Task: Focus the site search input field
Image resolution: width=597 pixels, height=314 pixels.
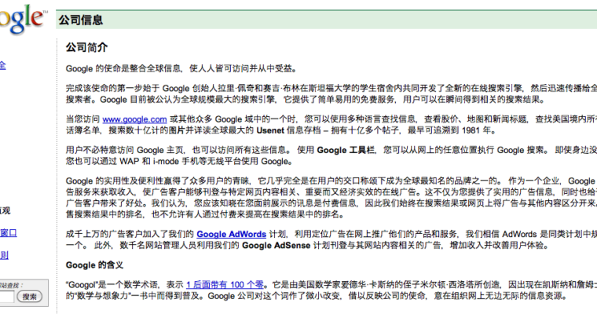Action: (7, 297)
